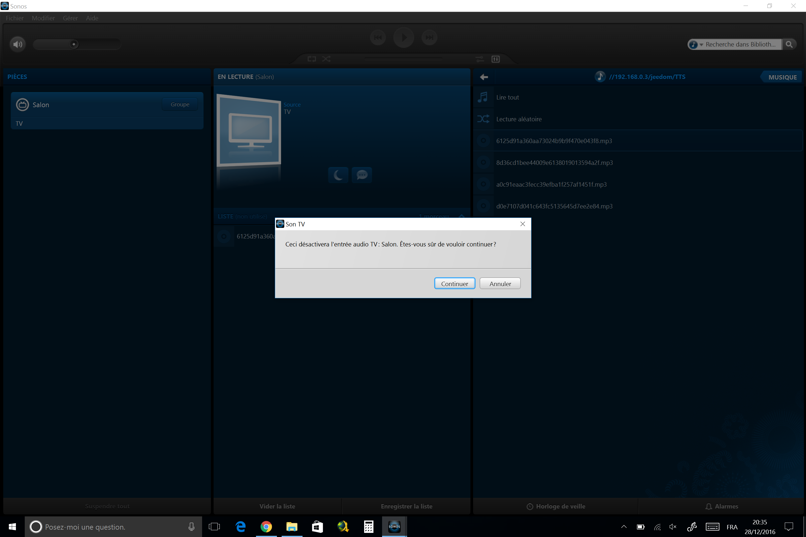Skip to next track

tap(430, 37)
